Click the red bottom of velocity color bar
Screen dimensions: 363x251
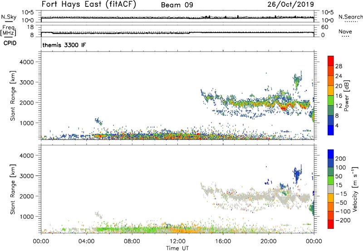click(x=331, y=224)
